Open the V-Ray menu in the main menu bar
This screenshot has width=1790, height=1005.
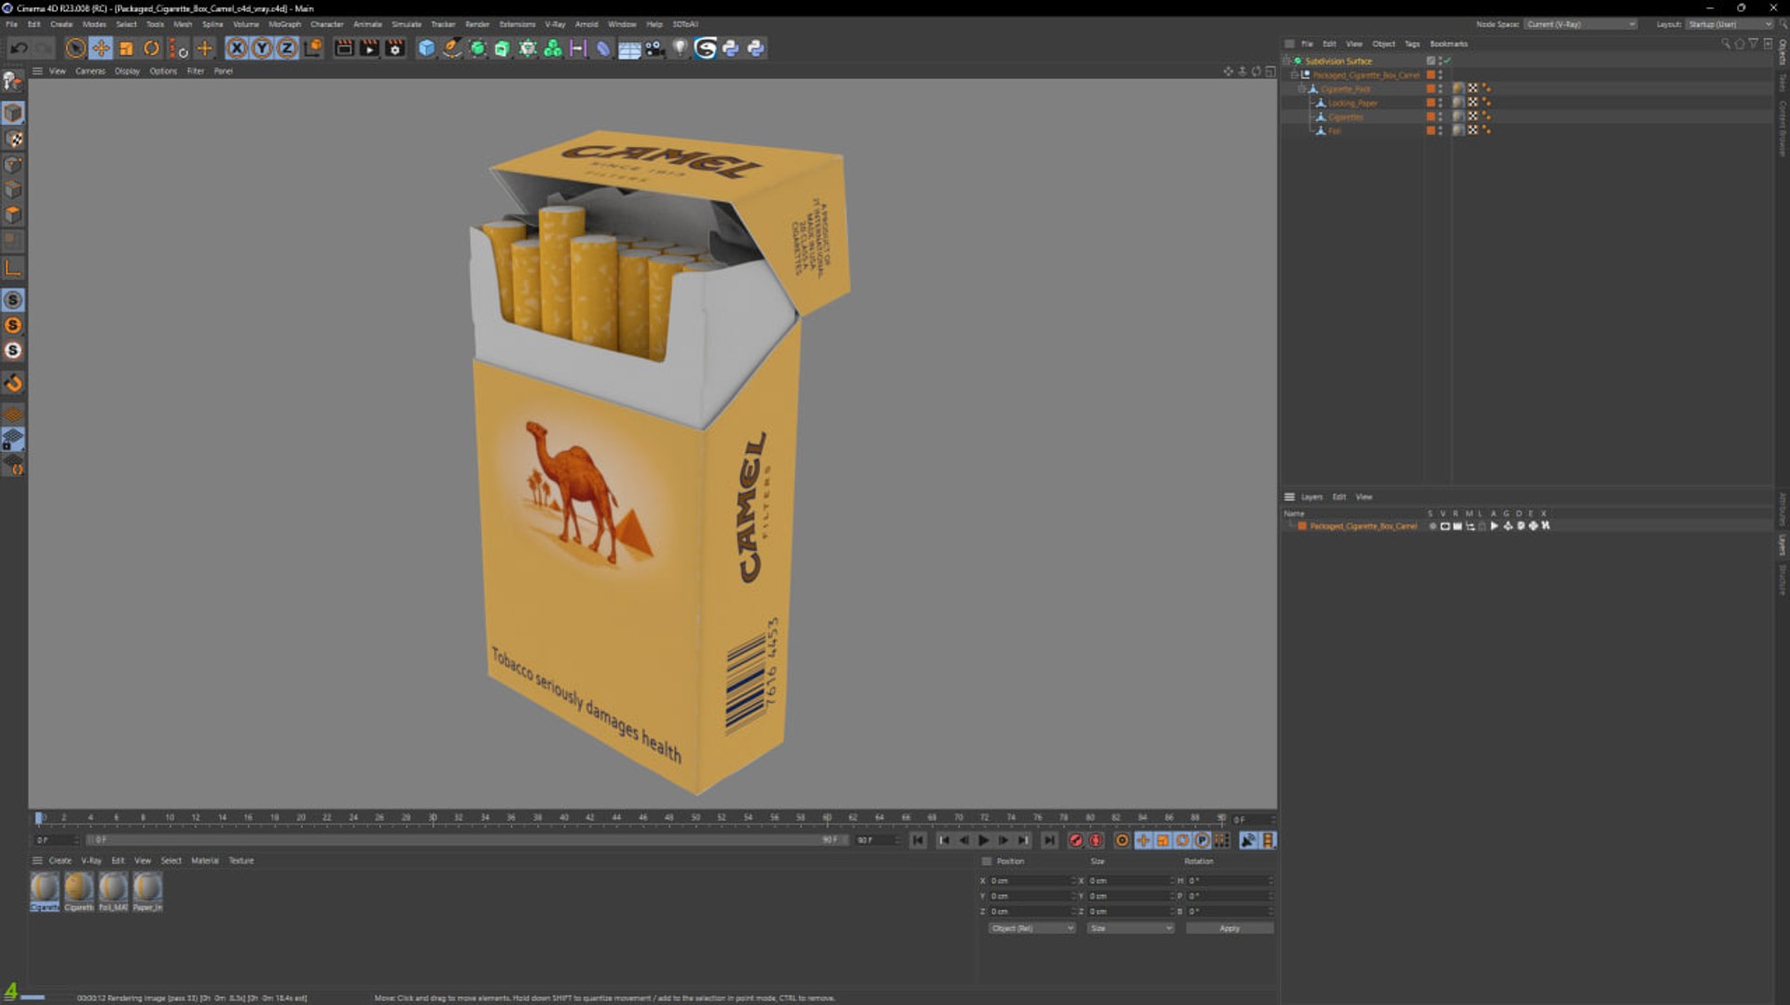(555, 24)
